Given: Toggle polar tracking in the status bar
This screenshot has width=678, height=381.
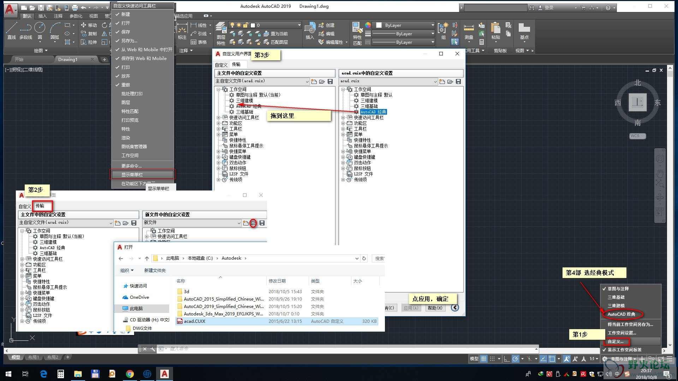Looking at the screenshot, I should 516,359.
